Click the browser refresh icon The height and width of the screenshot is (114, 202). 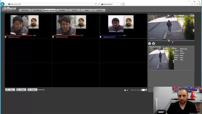[x=99, y=4]
